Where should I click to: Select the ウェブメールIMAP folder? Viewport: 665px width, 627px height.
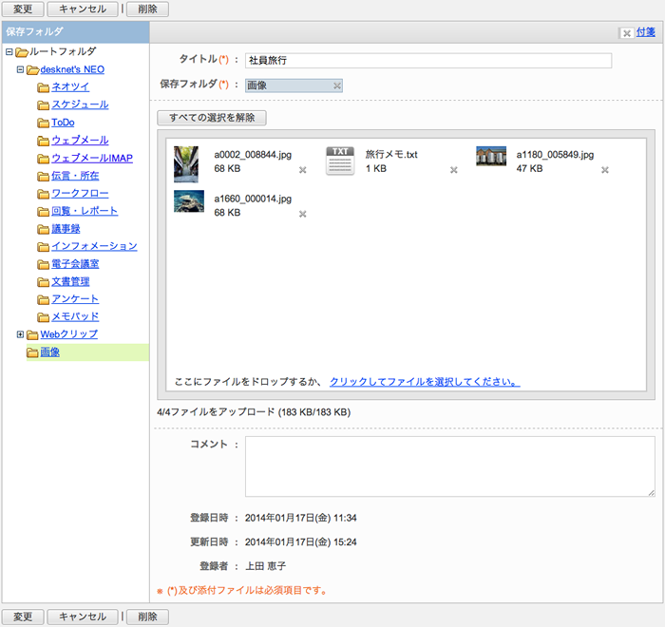(x=92, y=158)
